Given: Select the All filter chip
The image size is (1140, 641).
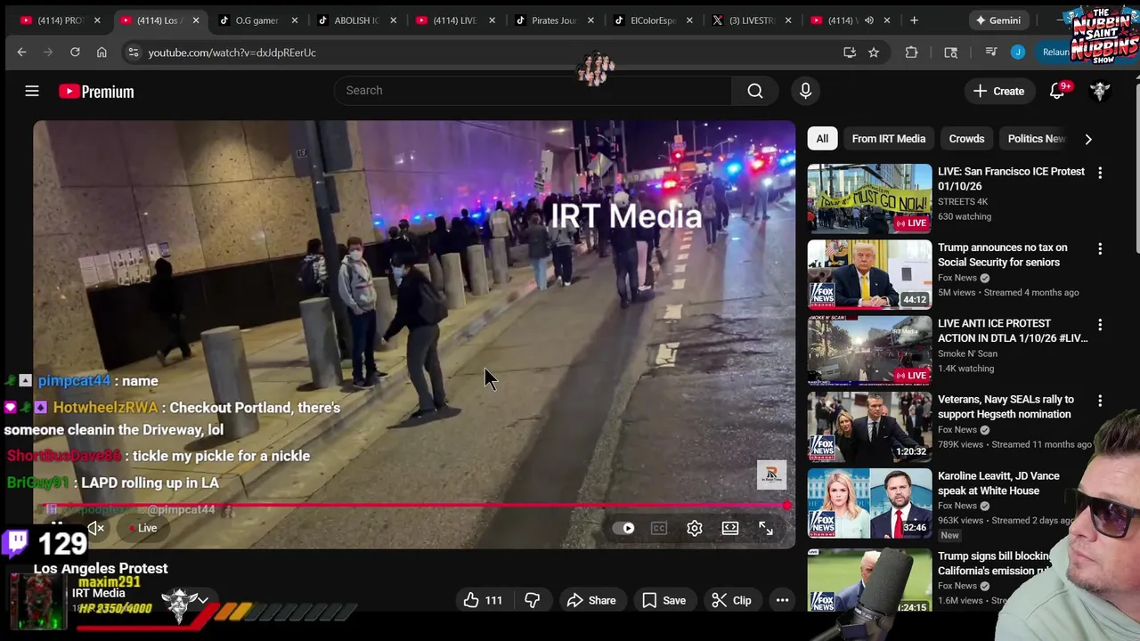Looking at the screenshot, I should click(x=822, y=139).
